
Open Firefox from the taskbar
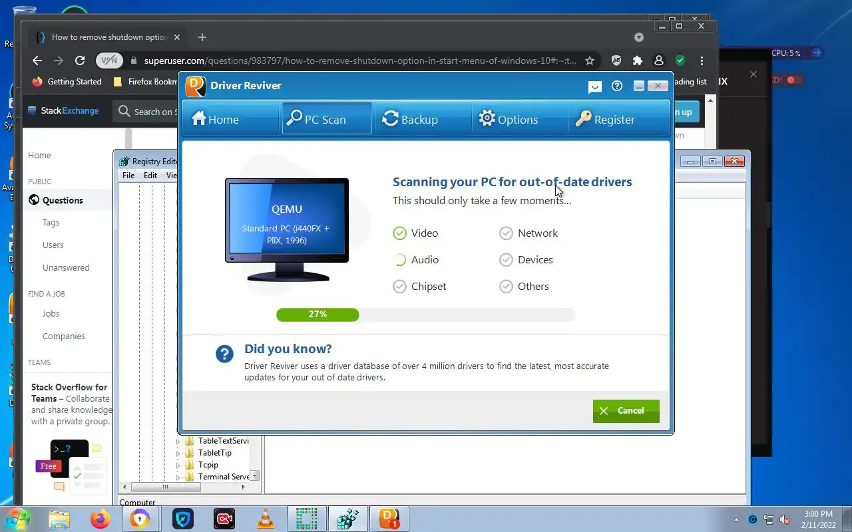point(100,519)
